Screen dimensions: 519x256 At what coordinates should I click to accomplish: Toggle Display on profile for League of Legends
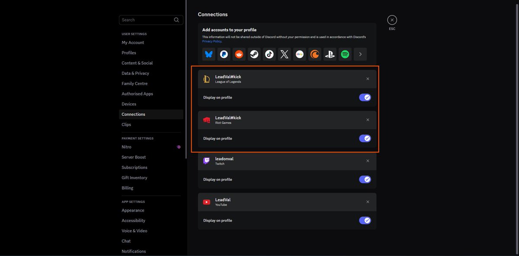click(x=365, y=98)
